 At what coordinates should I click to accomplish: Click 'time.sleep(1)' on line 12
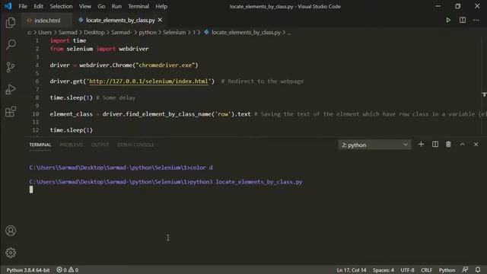[71, 130]
